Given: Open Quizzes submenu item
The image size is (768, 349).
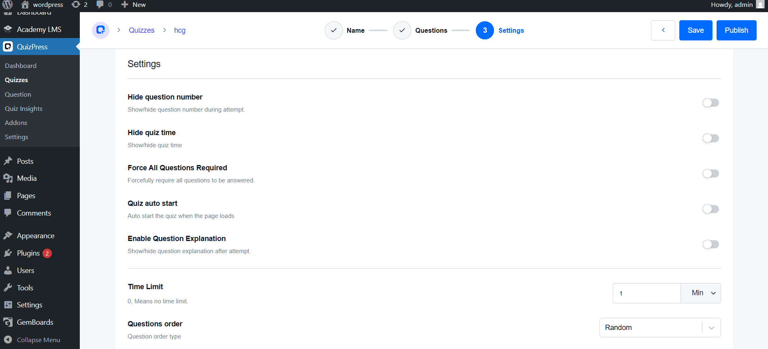Looking at the screenshot, I should click(16, 80).
